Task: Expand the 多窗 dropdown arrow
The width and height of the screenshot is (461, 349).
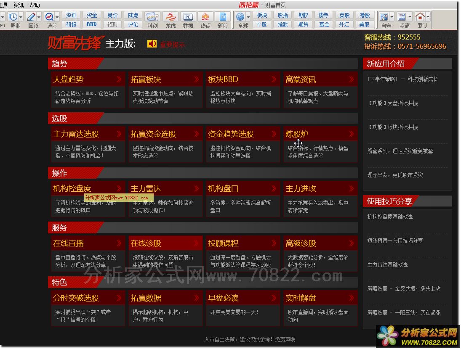Action: click(410, 17)
